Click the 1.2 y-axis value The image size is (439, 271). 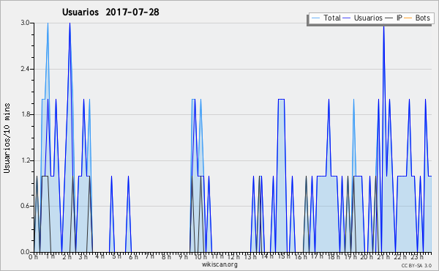pos(25,160)
